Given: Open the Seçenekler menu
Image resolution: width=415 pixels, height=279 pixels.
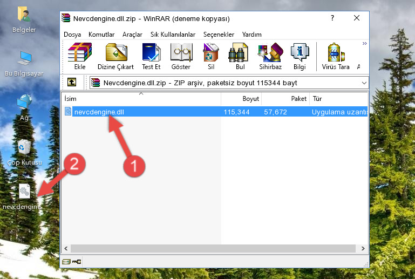Looking at the screenshot, I should point(219,35).
